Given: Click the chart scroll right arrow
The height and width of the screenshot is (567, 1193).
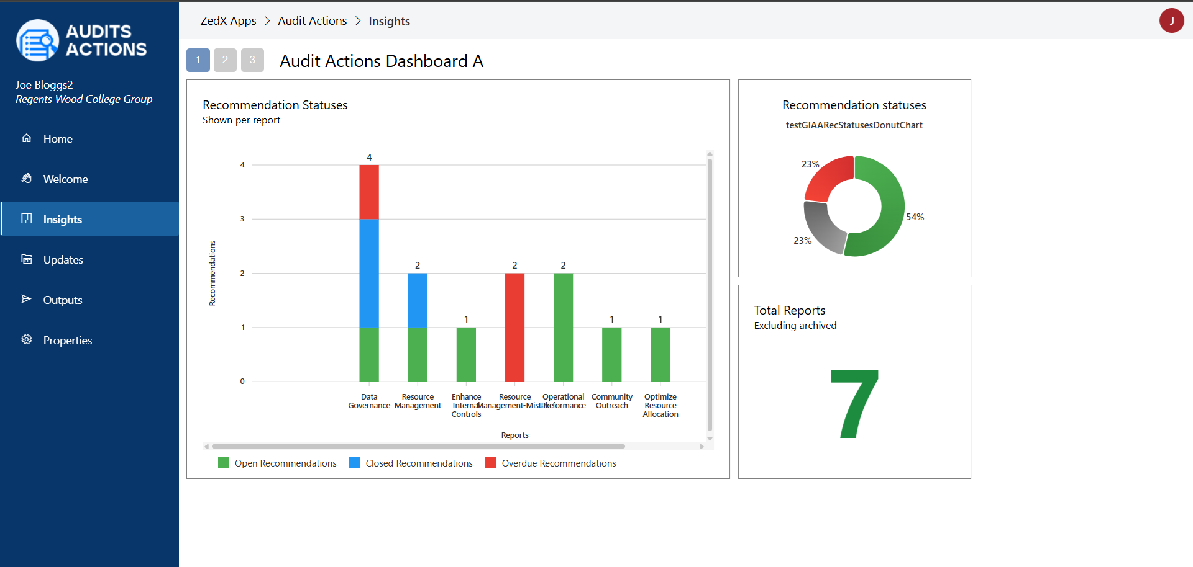Looking at the screenshot, I should click(702, 446).
